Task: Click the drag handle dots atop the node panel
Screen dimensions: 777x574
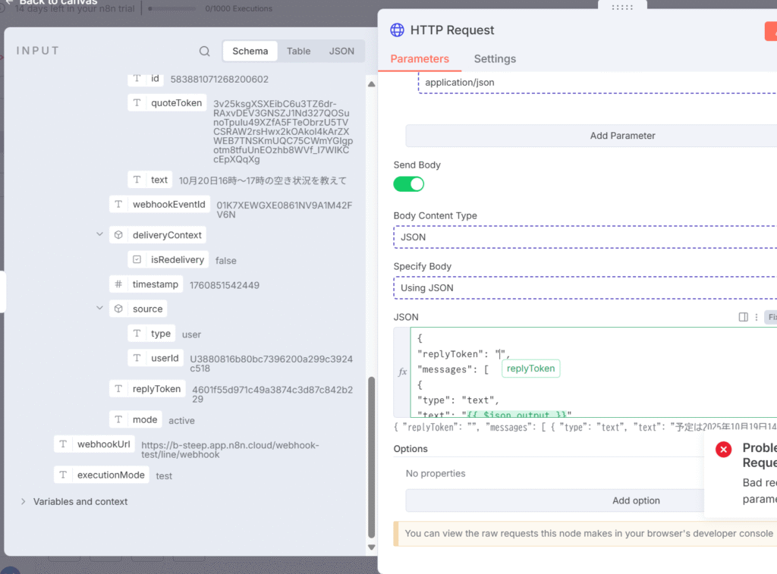Action: [x=621, y=7]
